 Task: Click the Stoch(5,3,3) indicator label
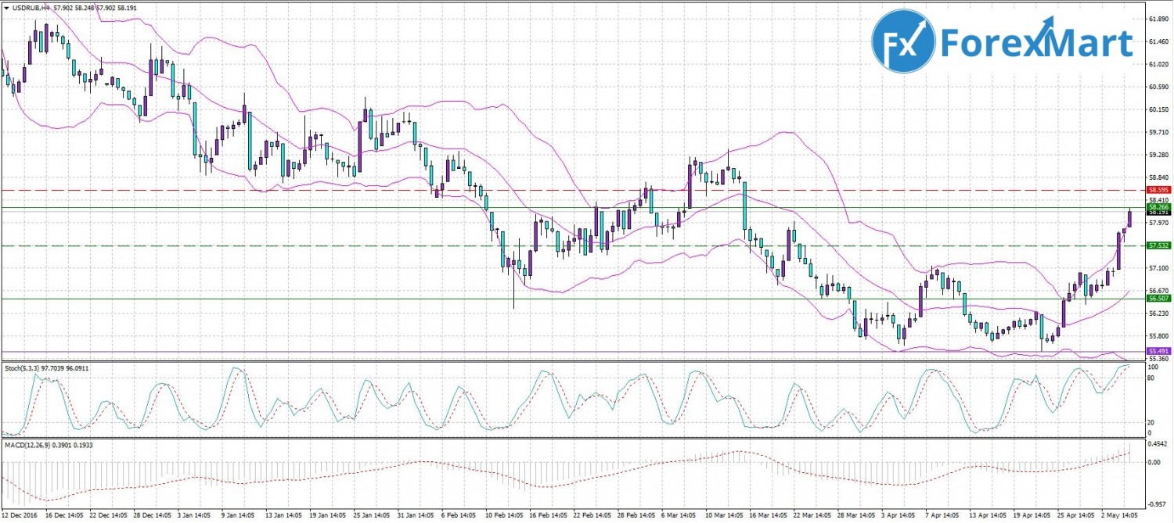22,366
